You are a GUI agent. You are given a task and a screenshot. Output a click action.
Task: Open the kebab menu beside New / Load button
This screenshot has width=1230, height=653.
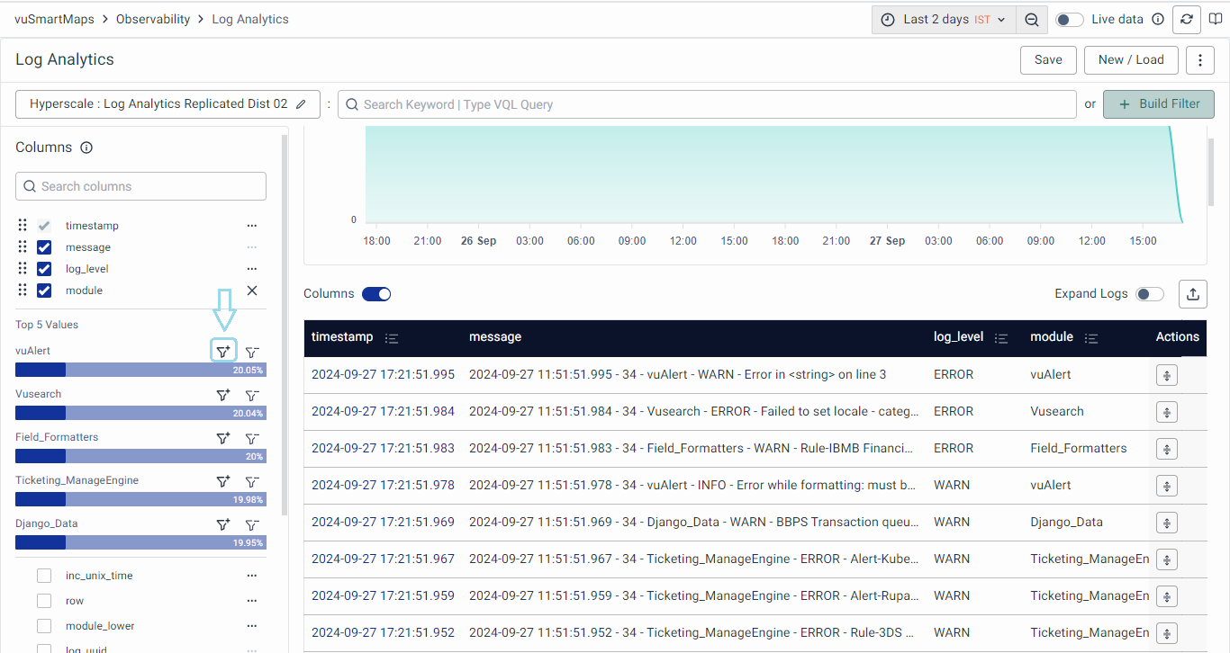click(1199, 59)
